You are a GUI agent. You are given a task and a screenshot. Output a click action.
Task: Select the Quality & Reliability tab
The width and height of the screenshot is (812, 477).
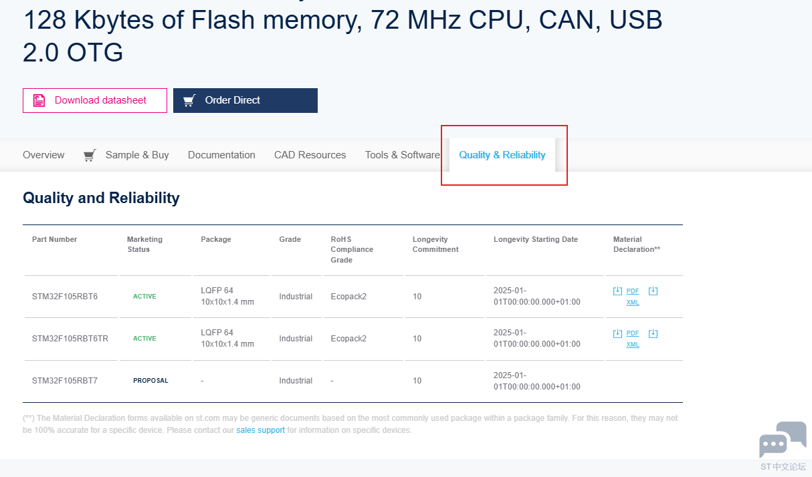pos(502,155)
